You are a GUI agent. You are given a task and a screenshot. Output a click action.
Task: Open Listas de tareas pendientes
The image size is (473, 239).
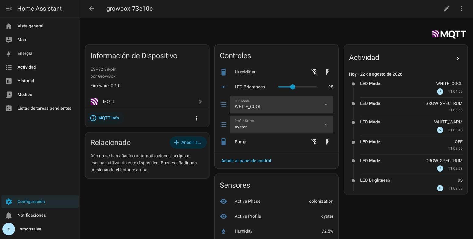(x=40, y=108)
